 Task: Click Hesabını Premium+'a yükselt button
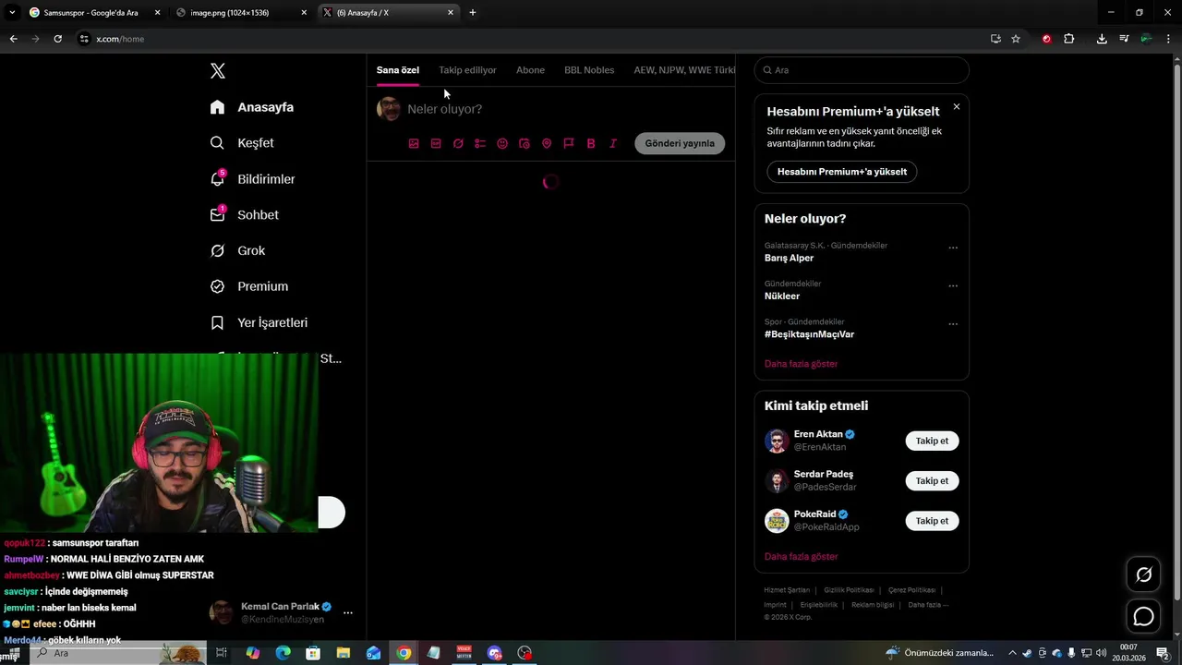pos(842,172)
